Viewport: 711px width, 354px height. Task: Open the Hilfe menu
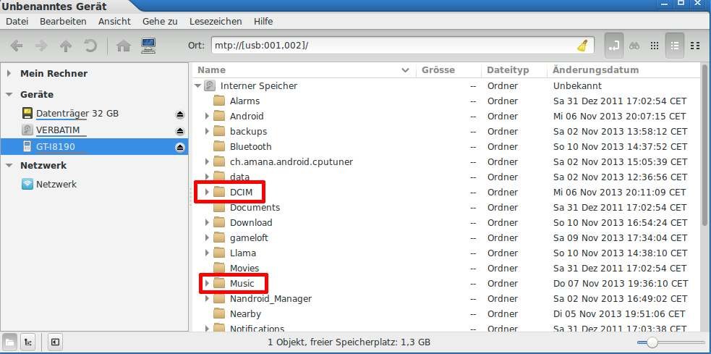tap(263, 21)
